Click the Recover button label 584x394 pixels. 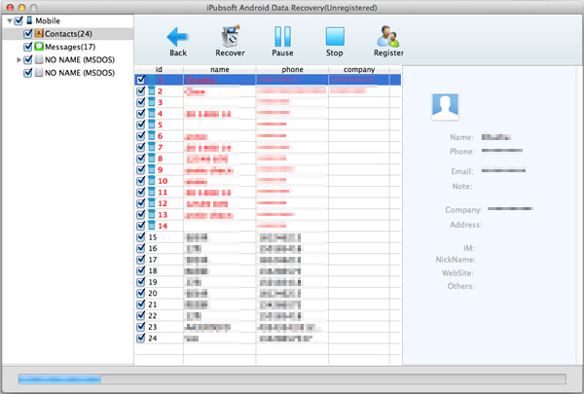(x=230, y=53)
